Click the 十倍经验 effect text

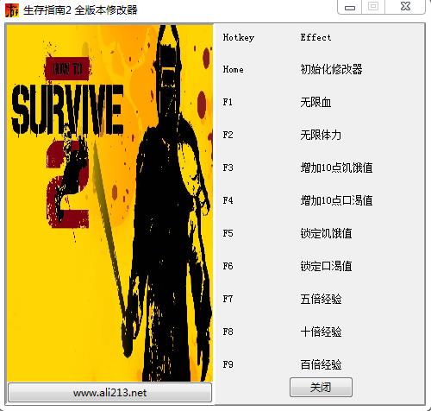(321, 332)
